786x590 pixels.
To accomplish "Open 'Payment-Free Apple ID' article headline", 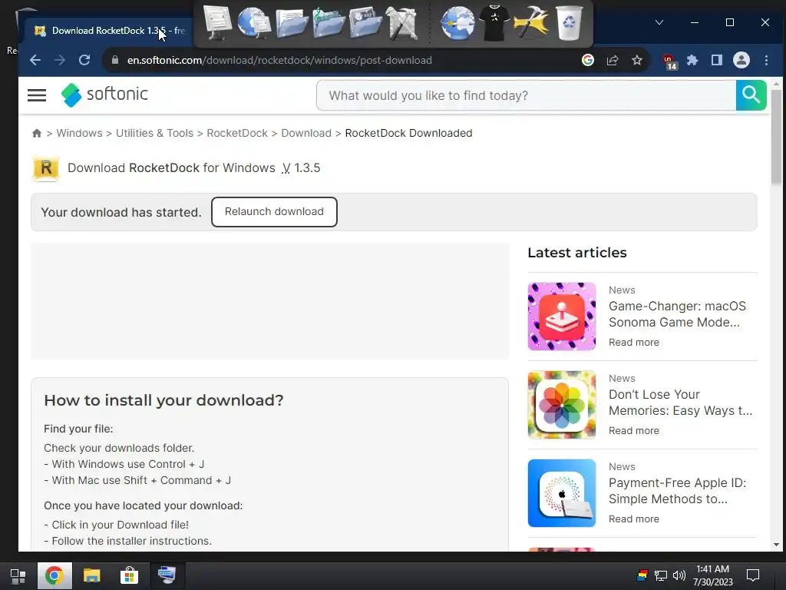I will [677, 491].
